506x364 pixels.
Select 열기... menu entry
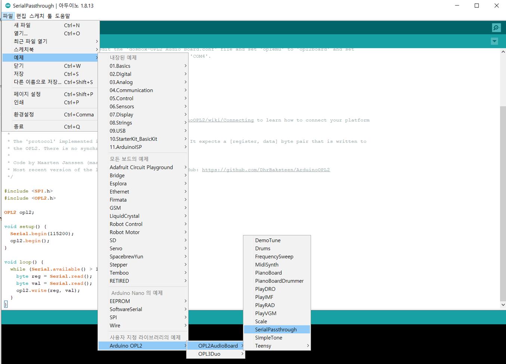coord(51,33)
